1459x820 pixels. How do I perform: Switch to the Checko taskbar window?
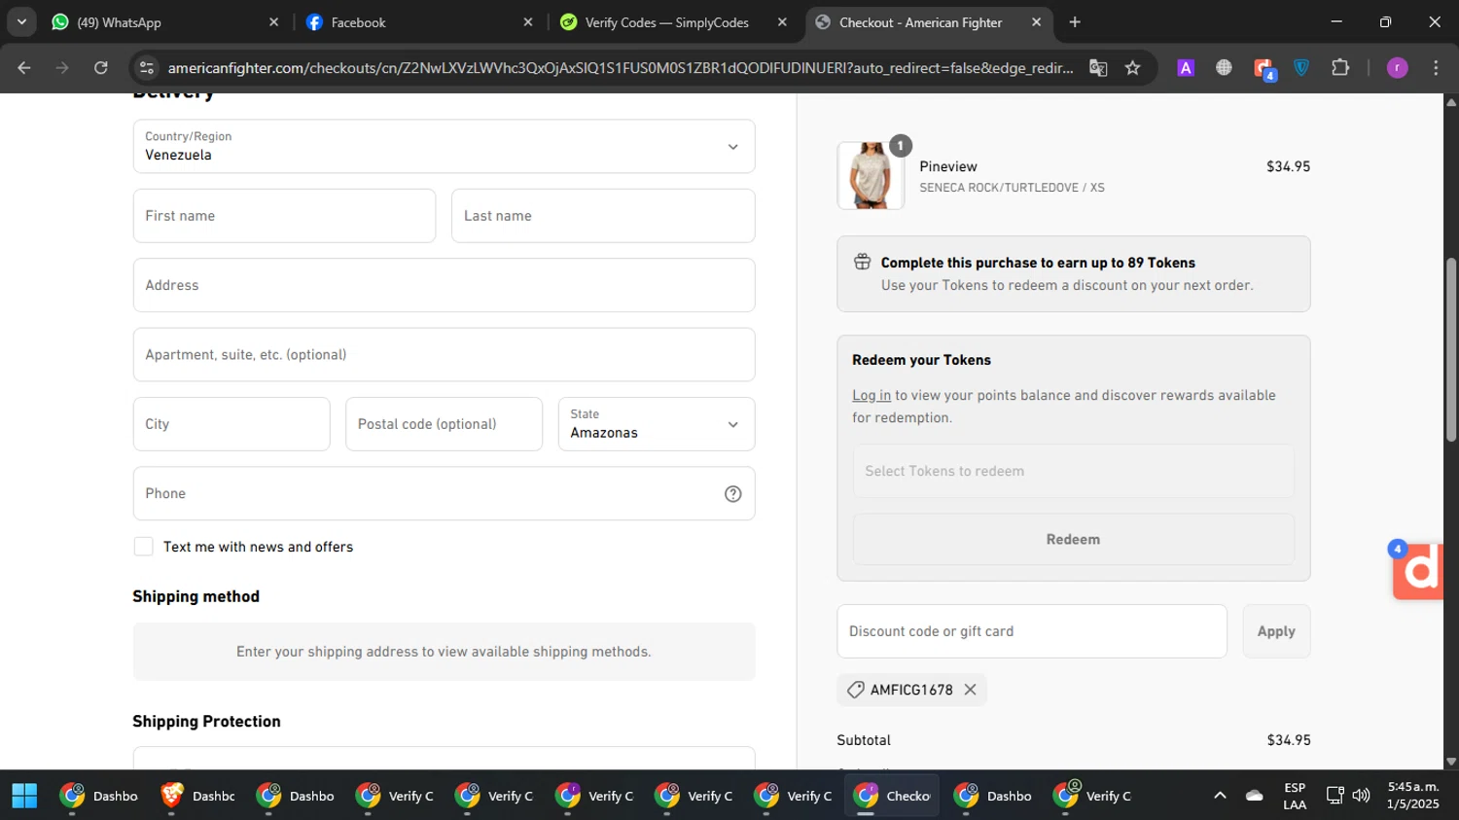pos(892,796)
